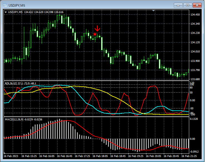Click the R indicator scale value -50

(x=192, y=108)
